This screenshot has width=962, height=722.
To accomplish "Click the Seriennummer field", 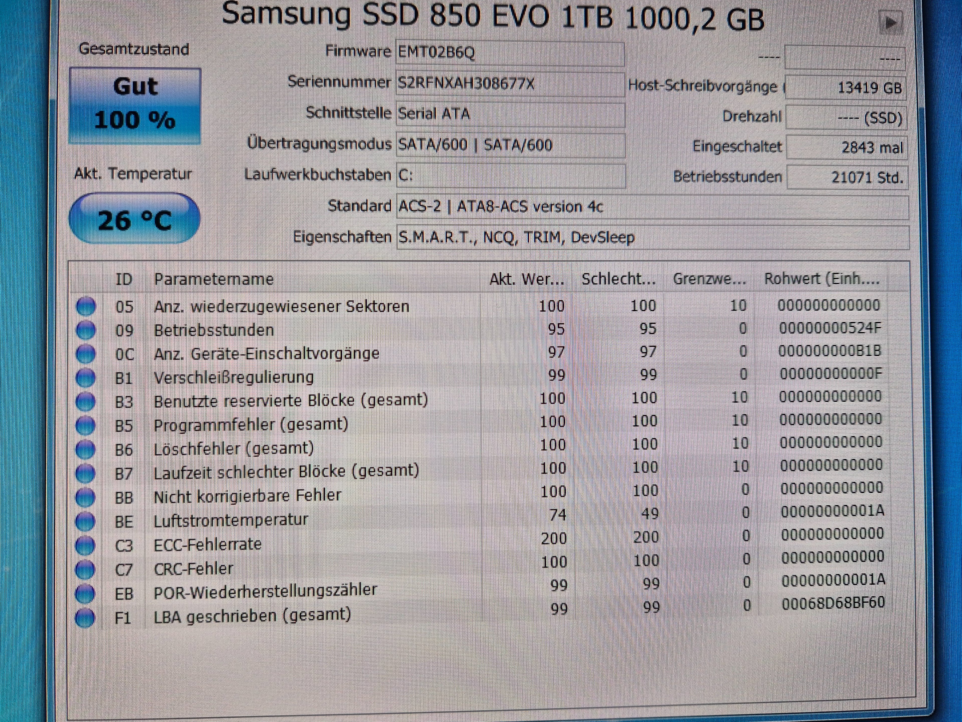I will [510, 83].
